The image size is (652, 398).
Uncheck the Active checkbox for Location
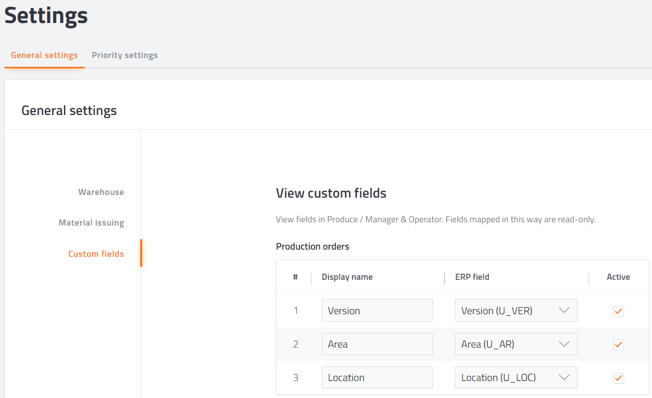(618, 378)
